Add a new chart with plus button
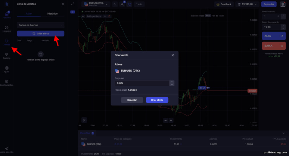 pos(73,12)
